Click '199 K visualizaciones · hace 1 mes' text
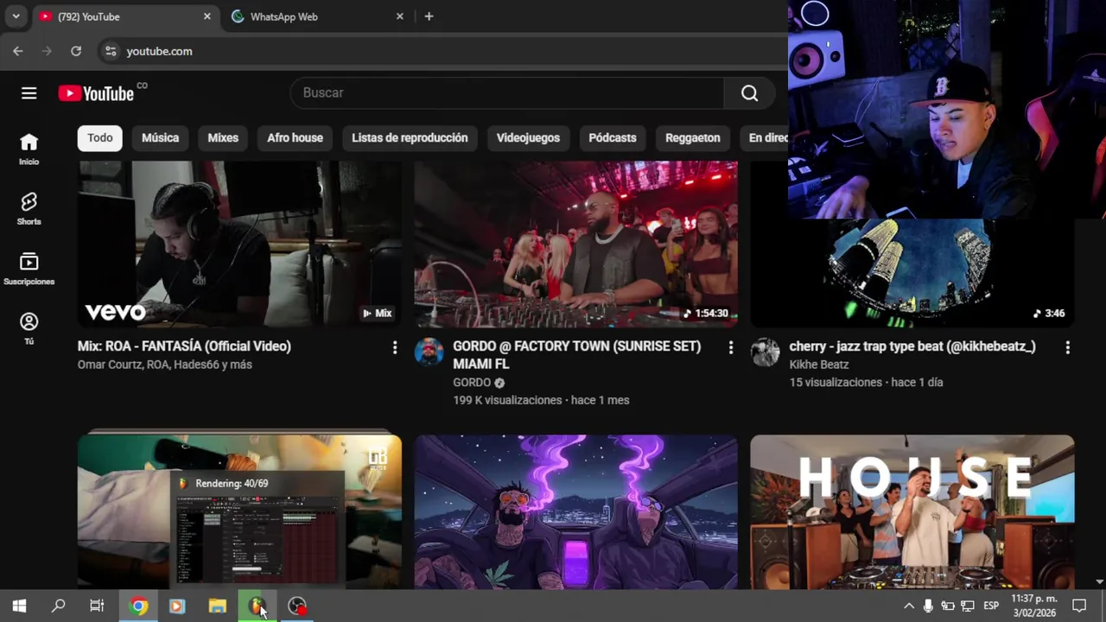This screenshot has height=622, width=1106. 541,400
